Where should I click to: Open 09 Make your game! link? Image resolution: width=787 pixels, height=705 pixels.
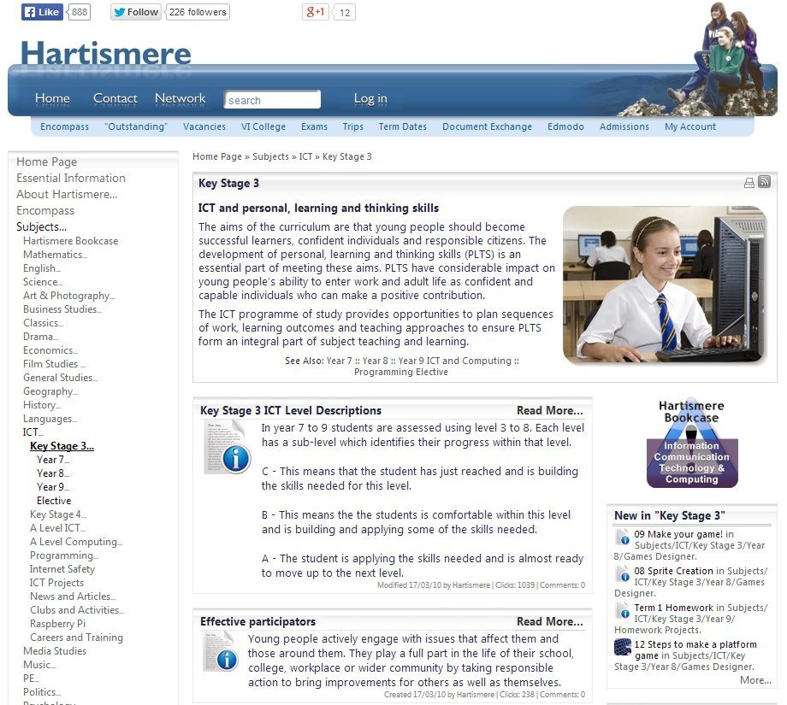[x=679, y=534]
